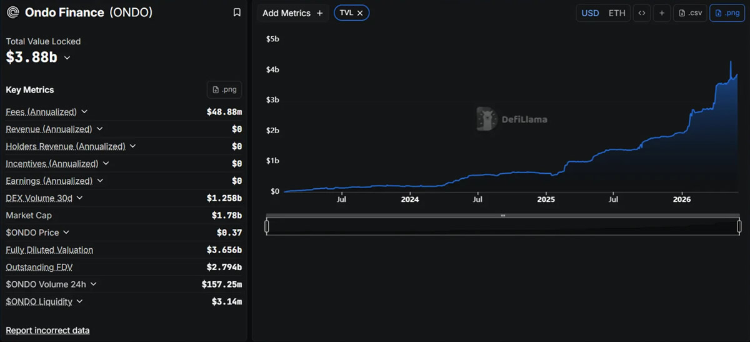The height and width of the screenshot is (342, 750).
Task: Expand DEX Volume 30d row
Action: click(x=79, y=198)
